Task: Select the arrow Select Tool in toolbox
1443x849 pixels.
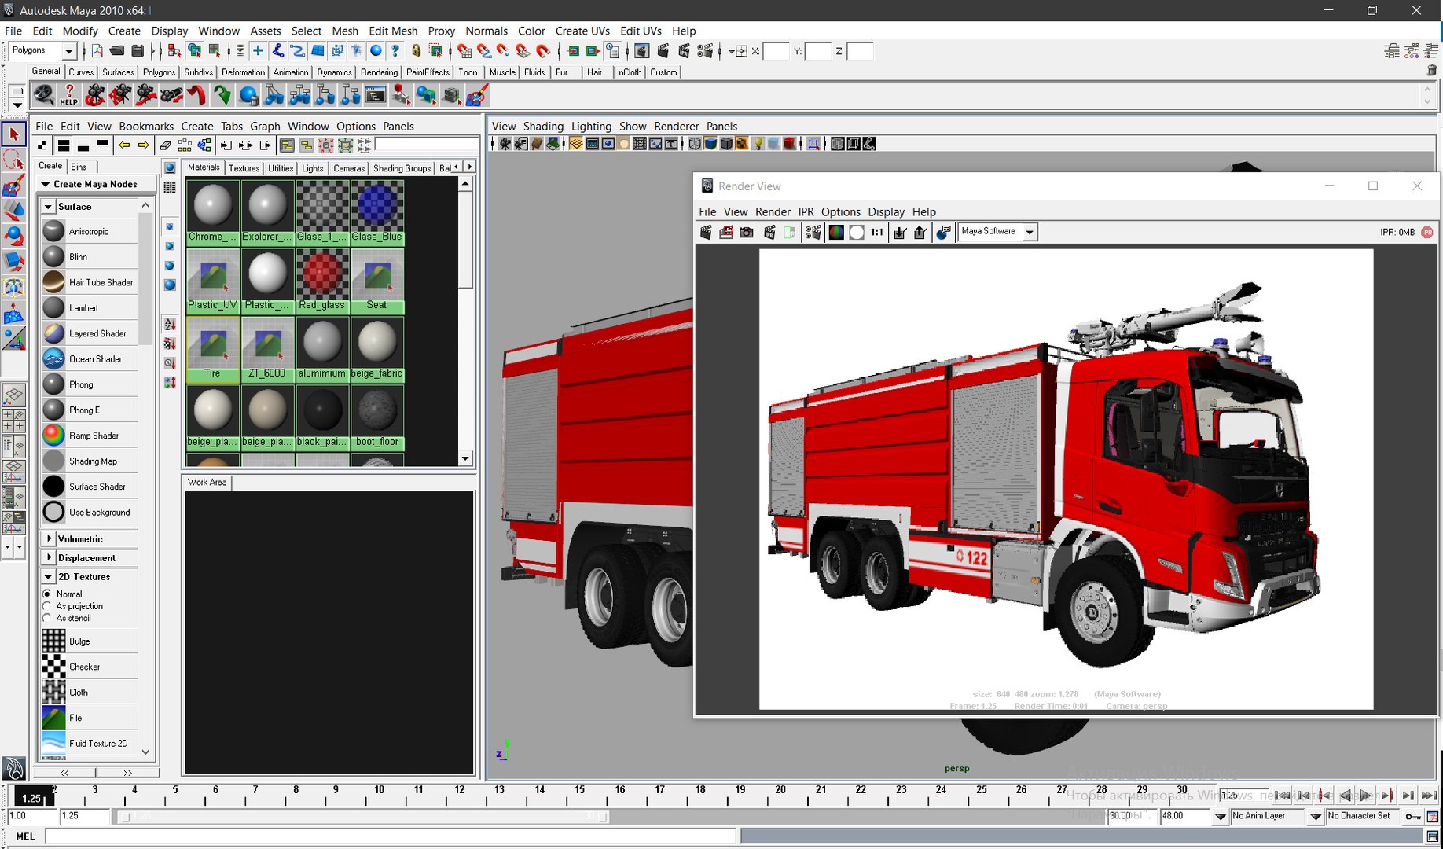Action: tap(13, 134)
